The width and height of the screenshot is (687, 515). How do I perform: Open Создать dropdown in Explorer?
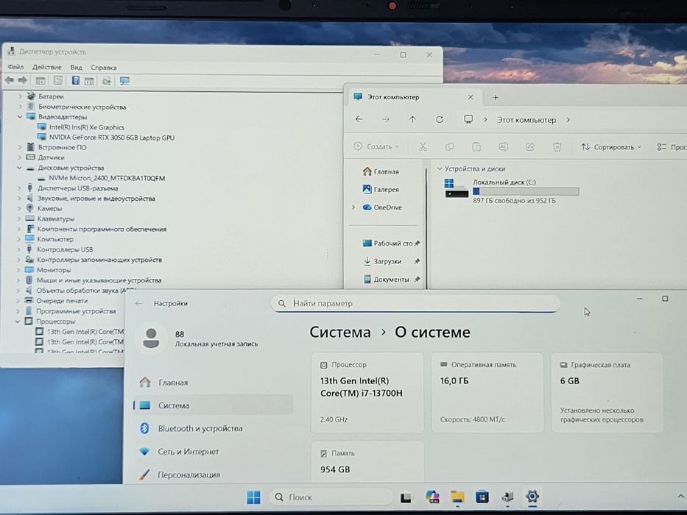point(376,146)
